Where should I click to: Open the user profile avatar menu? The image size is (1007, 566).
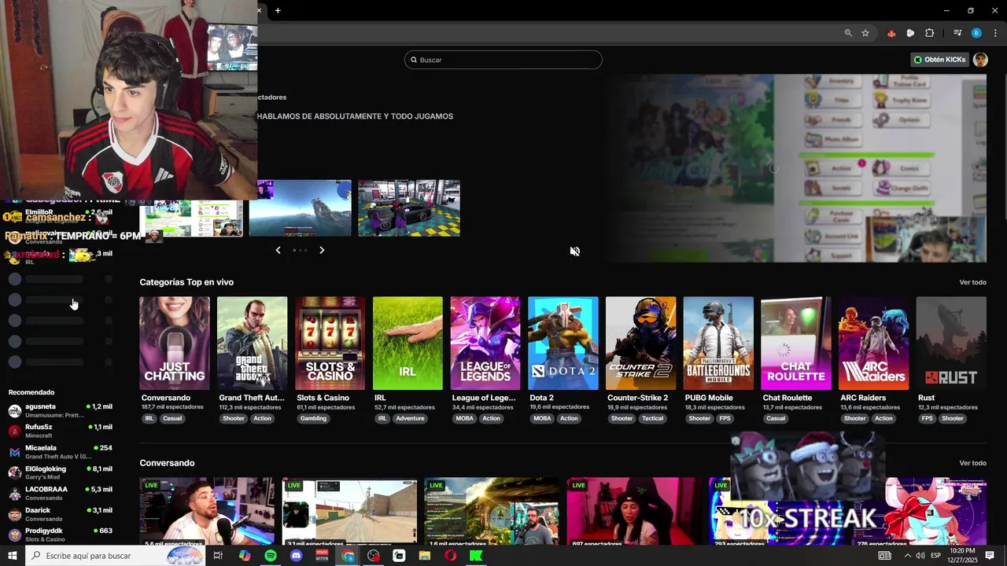pyautogui.click(x=980, y=60)
